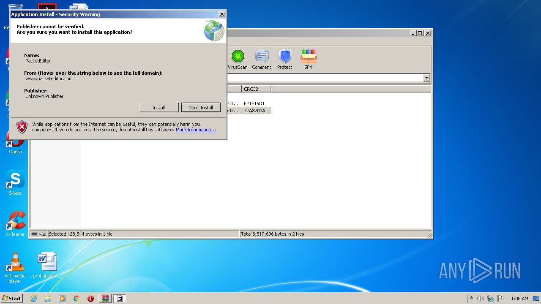Image resolution: width=541 pixels, height=304 pixels.
Task: Open the More Information link
Action: 196,130
